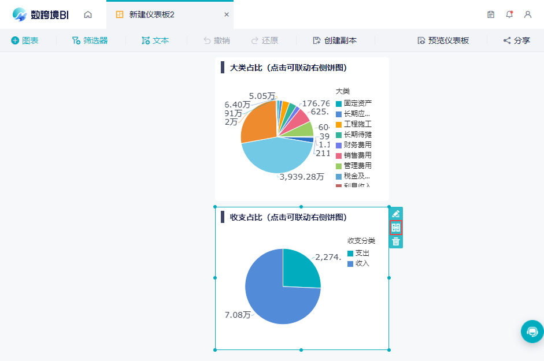Click the 数跨境BI logo
The image size is (544, 361).
tap(40, 14)
